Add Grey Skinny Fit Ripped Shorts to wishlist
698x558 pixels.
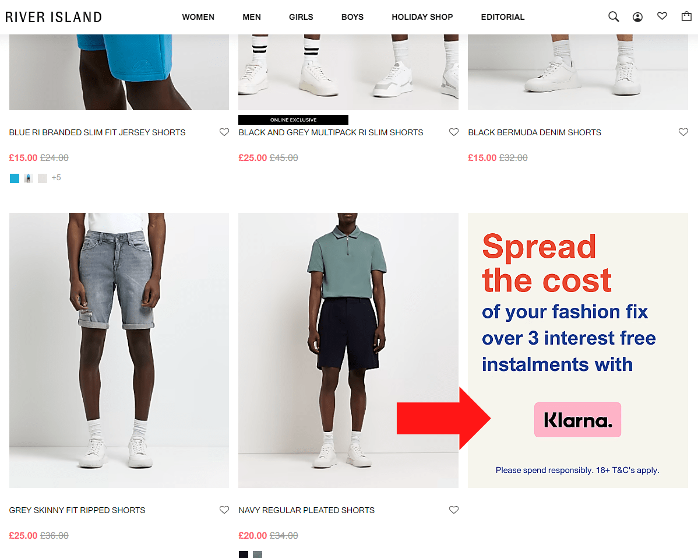(x=224, y=510)
